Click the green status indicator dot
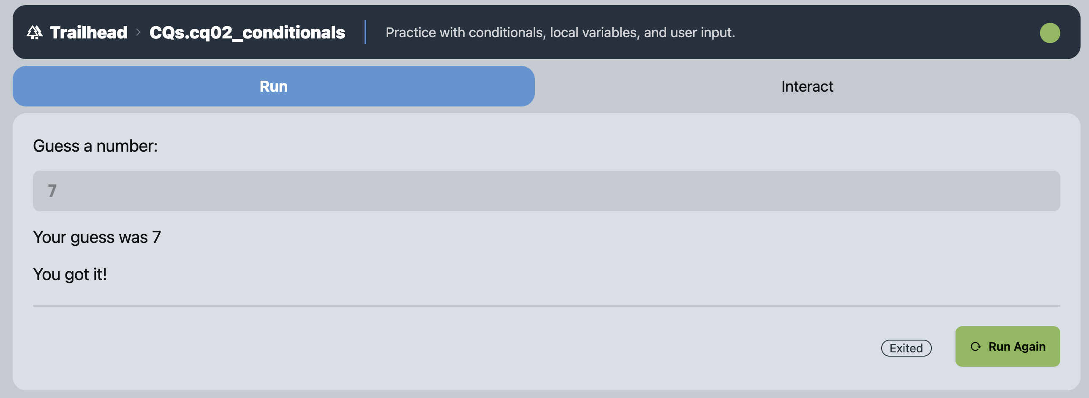Screen dimensions: 1089x398 (x=1049, y=33)
